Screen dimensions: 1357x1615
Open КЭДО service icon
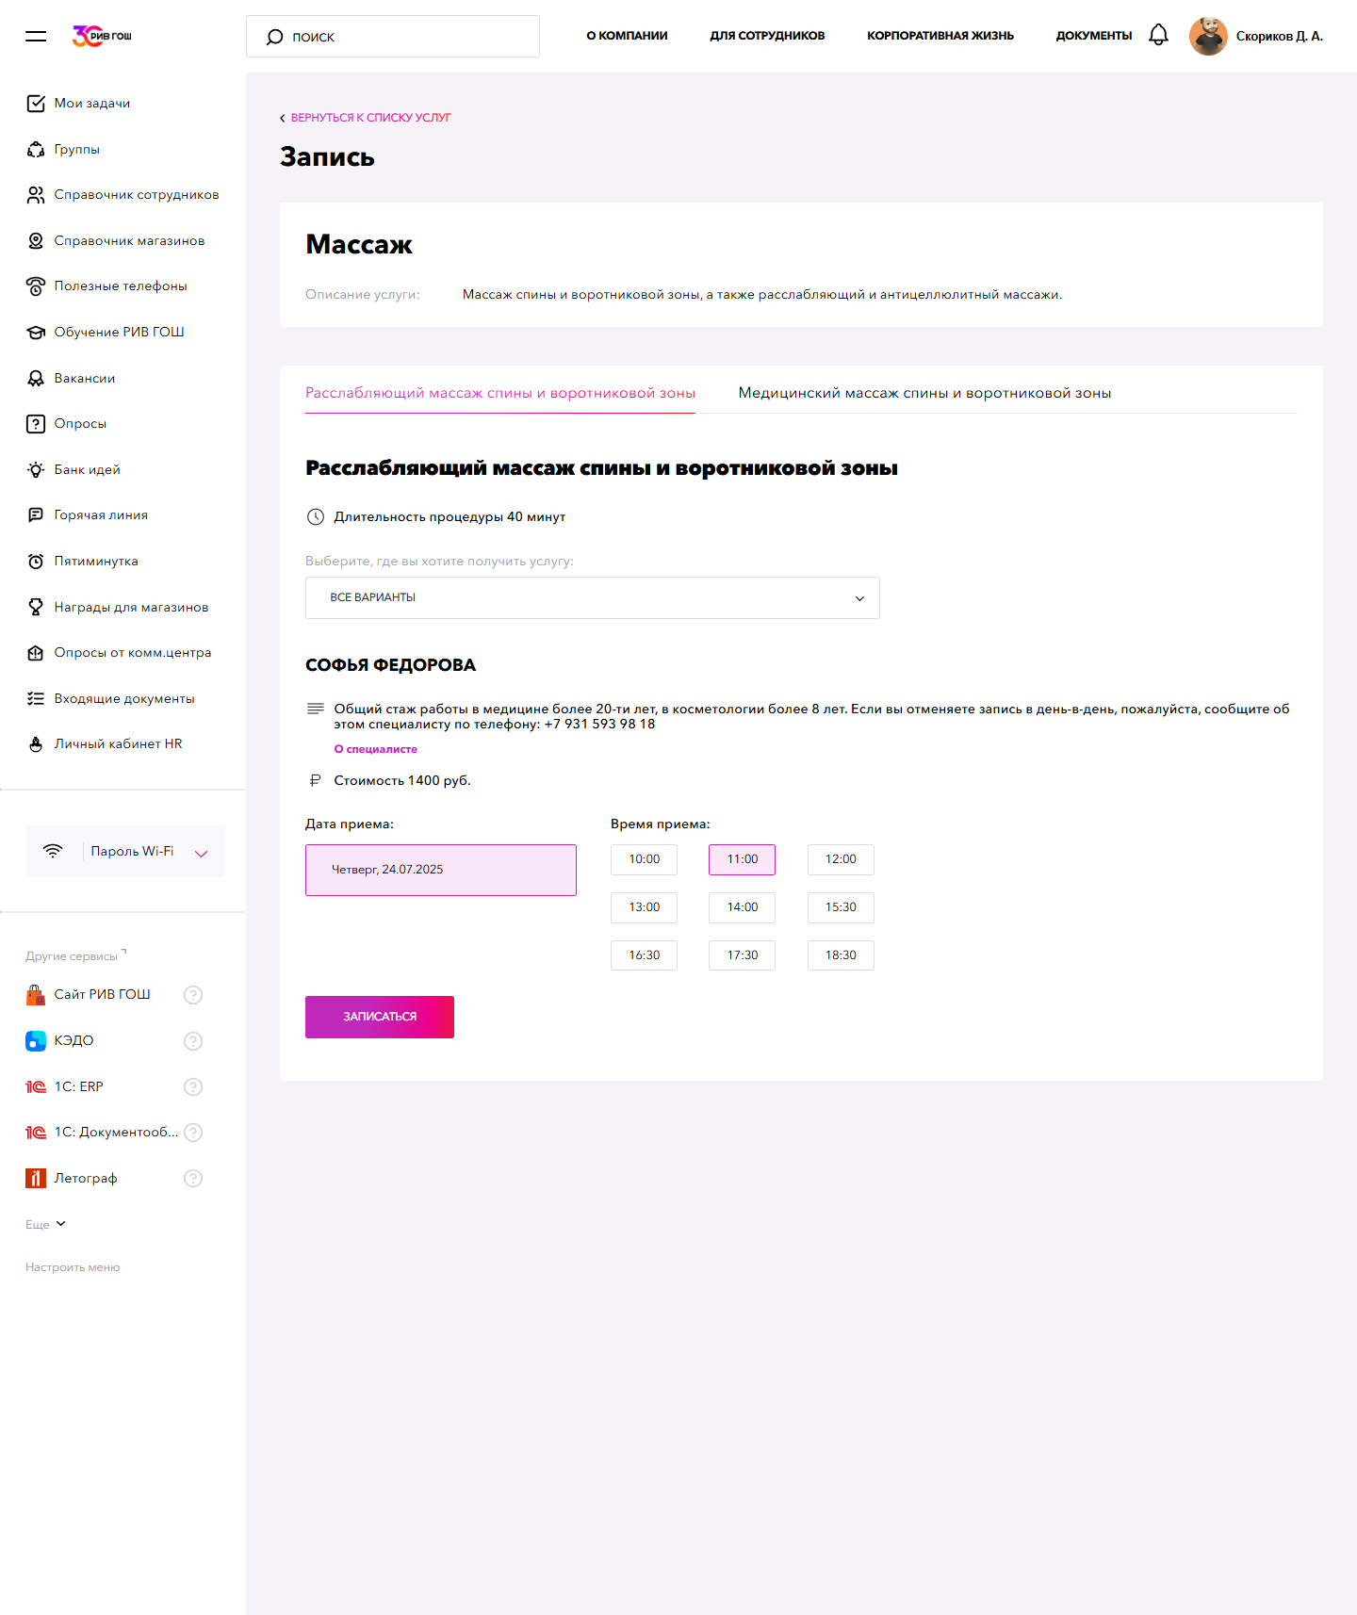coord(36,1040)
